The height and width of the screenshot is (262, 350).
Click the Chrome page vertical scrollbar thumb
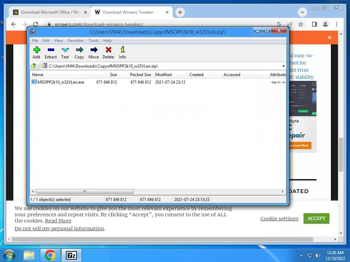341,155
